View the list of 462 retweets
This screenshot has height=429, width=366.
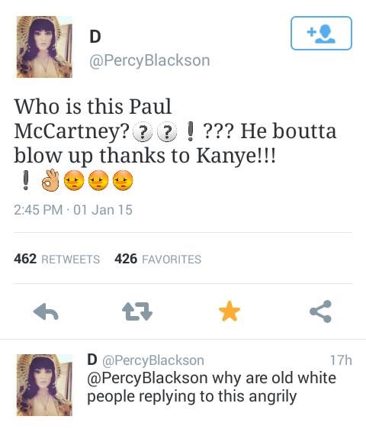click(x=57, y=259)
